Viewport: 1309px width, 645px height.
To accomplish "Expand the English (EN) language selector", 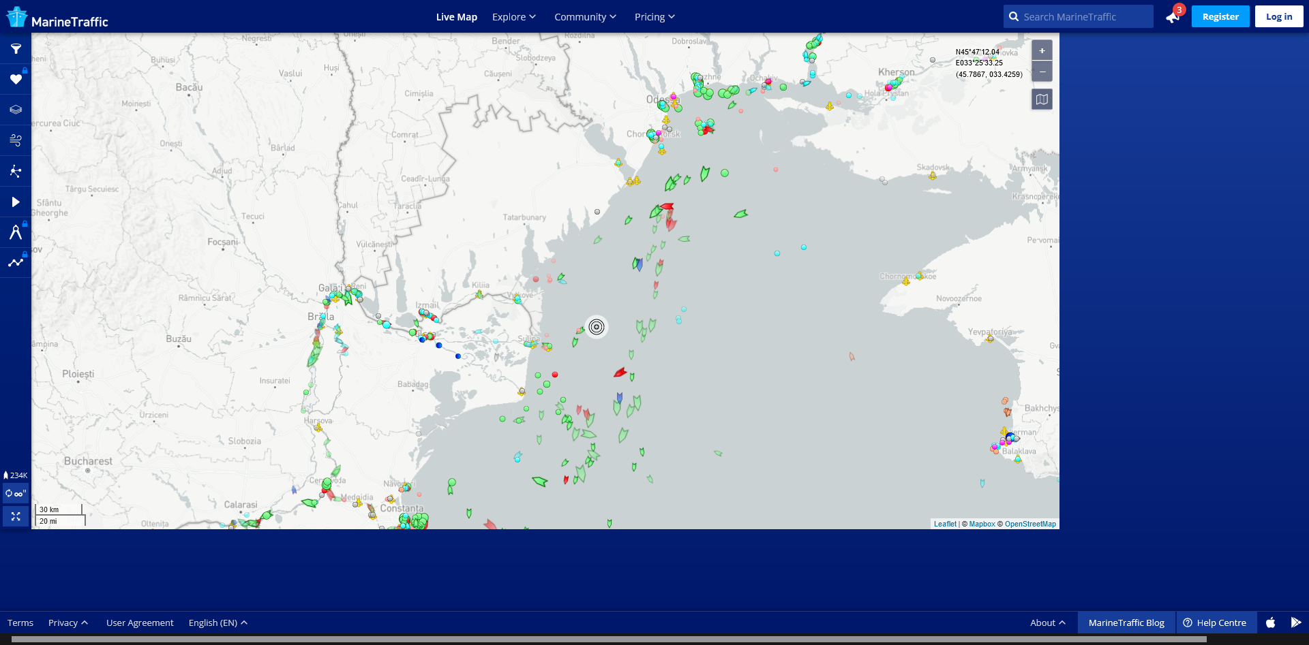I will [218, 623].
